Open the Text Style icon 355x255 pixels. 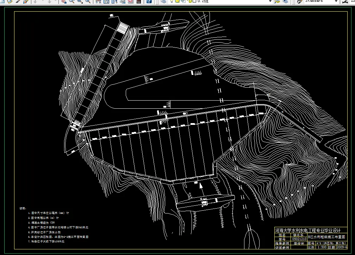[299, 1]
